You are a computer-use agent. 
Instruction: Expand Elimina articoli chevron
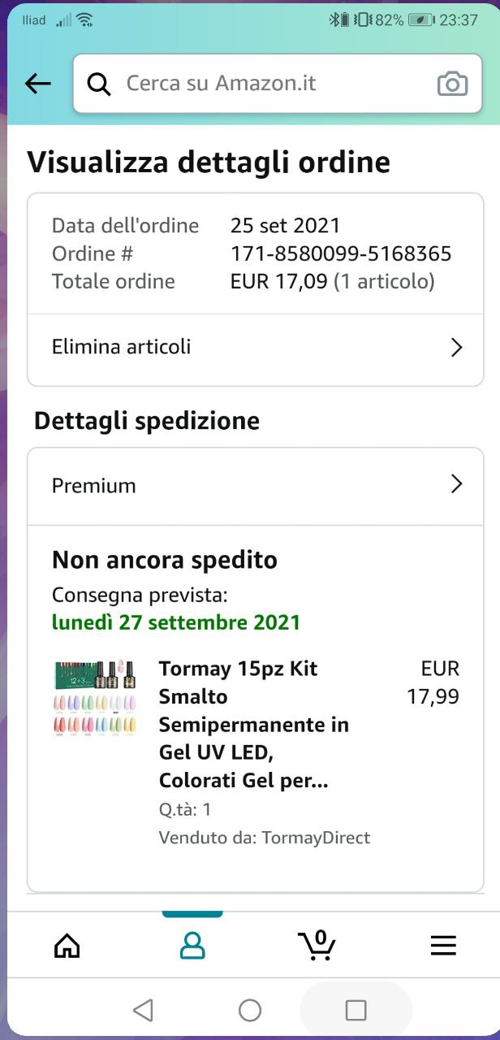click(x=456, y=348)
